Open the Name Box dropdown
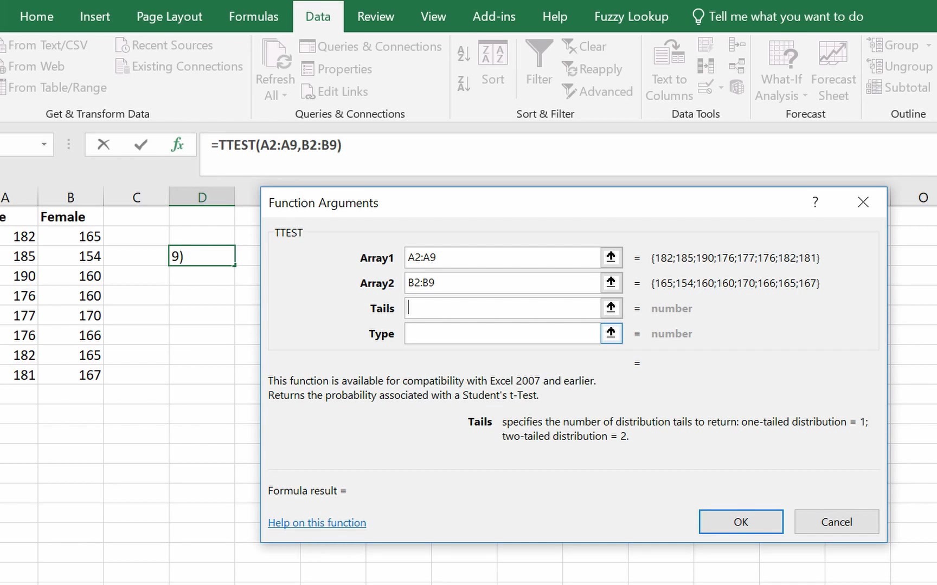Viewport: 937px width, 585px height. click(x=44, y=145)
